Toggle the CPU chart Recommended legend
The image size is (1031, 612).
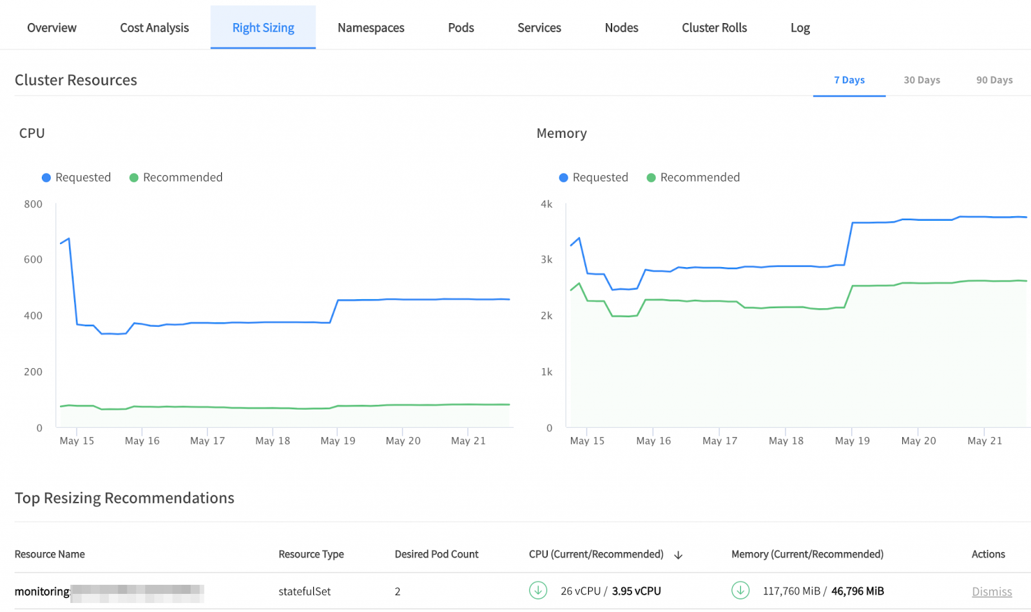(x=176, y=178)
